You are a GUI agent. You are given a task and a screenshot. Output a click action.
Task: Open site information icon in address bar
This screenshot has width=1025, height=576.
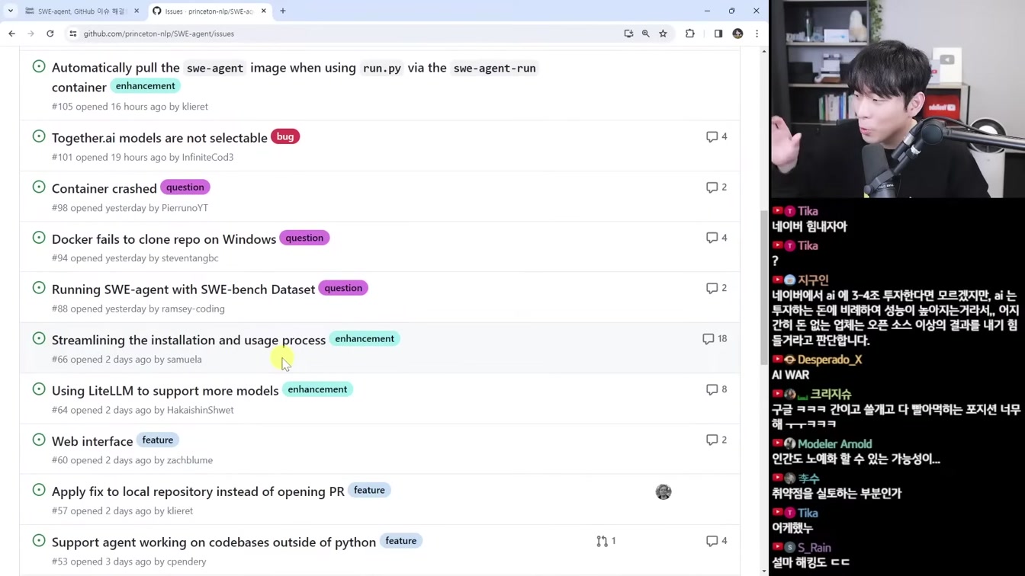(73, 34)
